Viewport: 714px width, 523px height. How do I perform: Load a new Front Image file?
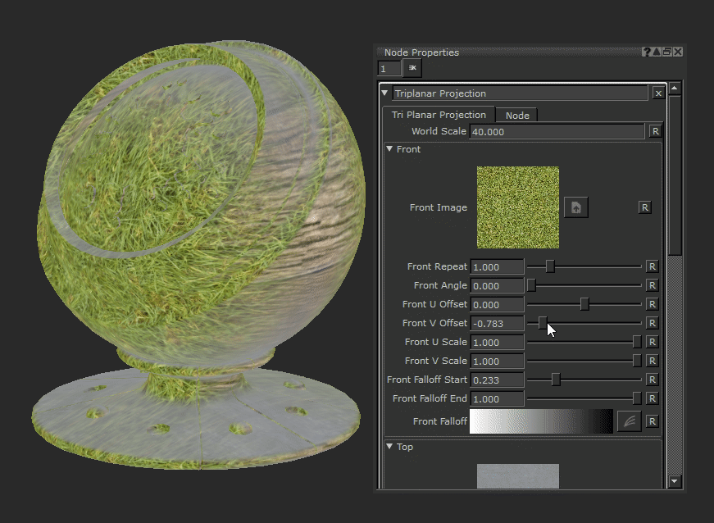pos(575,207)
